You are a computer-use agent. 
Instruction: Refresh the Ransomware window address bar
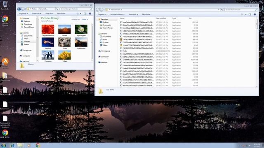(x=222, y=10)
